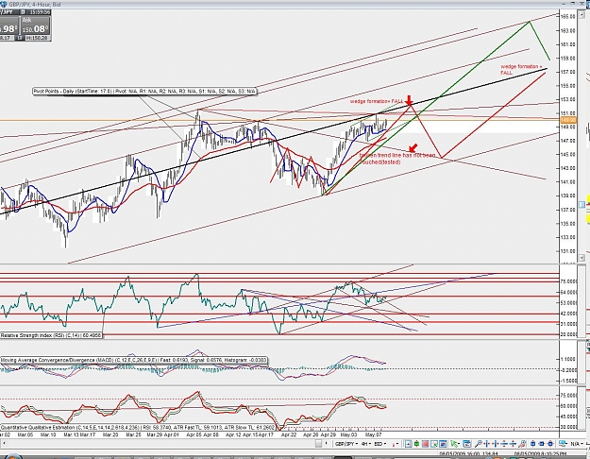Select the magnifier zoom tool

[479, 444]
